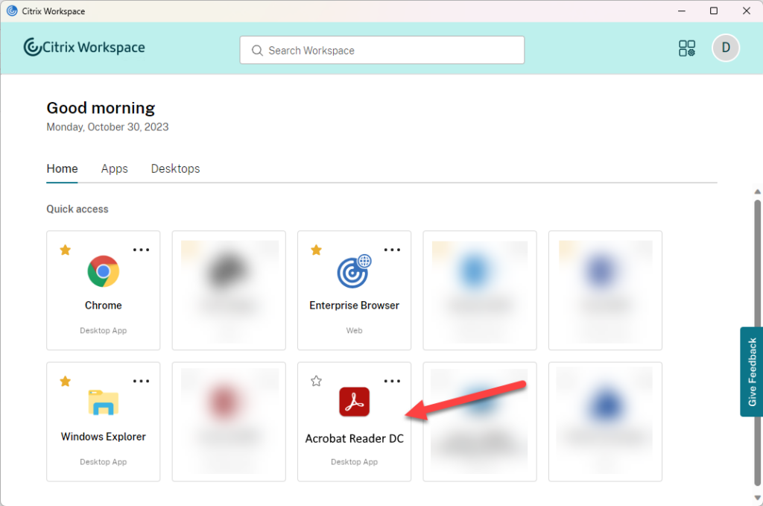Open the user profile avatar menu
Image resolution: width=763 pixels, height=506 pixels.
725,48
